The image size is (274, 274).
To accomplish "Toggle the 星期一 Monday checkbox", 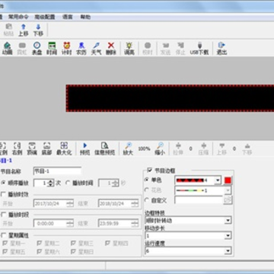I will 5,244.
